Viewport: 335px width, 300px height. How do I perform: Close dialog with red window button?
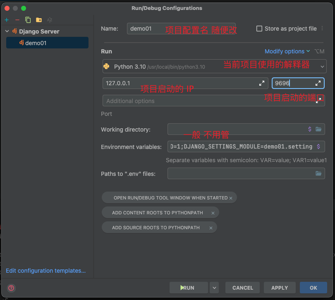(x=7, y=8)
